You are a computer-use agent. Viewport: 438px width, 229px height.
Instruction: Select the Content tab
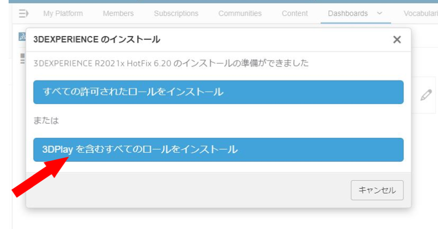coord(295,13)
